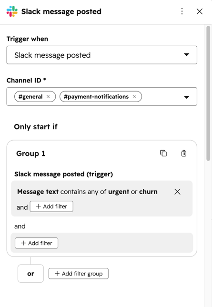Add filter after Message text condition
This screenshot has width=212, height=307.
tap(51, 206)
